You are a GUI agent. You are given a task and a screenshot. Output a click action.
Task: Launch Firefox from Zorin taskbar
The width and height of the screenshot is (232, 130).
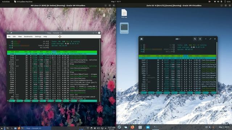[132, 127]
